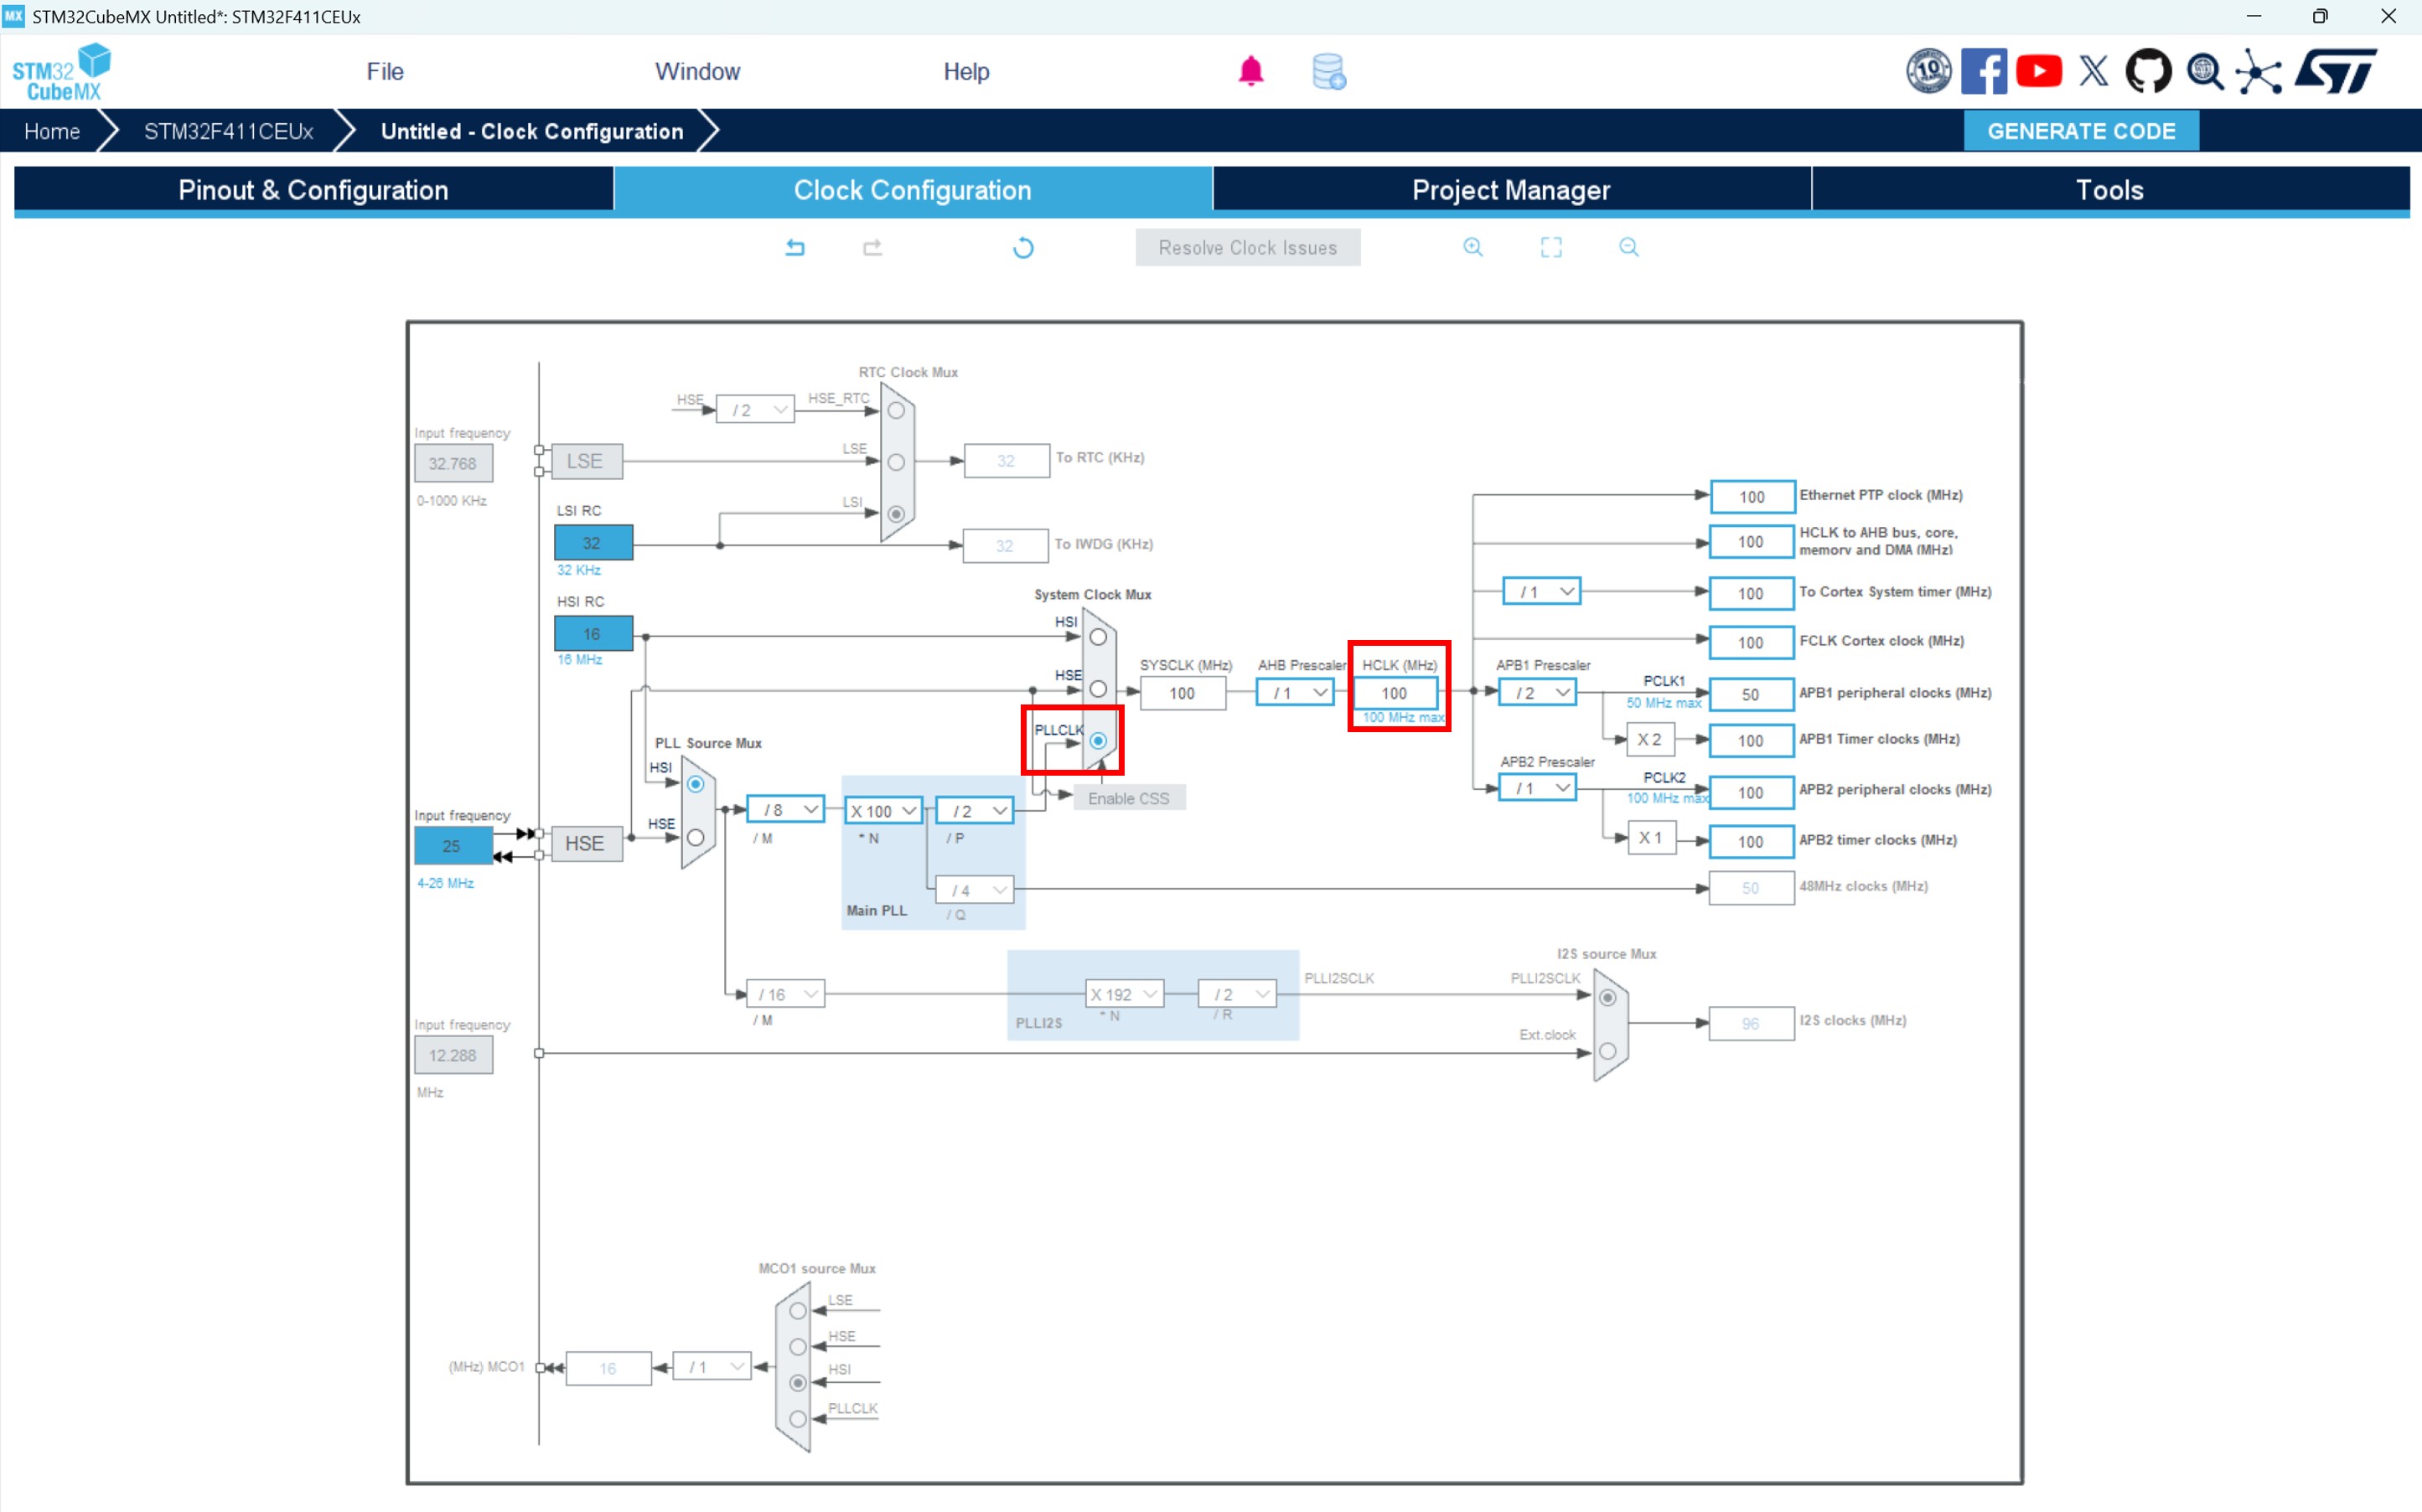The height and width of the screenshot is (1512, 2422).
Task: Zoom in on the clock diagram
Action: click(x=1472, y=247)
